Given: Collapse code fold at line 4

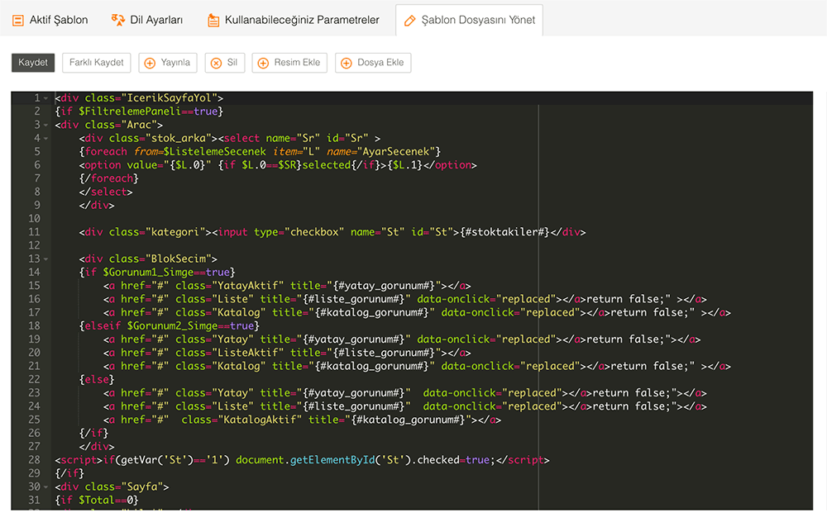Looking at the screenshot, I should click(45, 139).
